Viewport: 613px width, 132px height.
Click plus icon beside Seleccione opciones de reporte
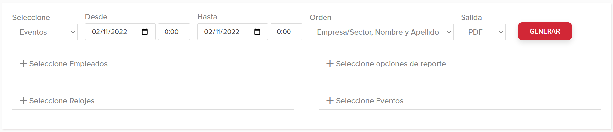(x=330, y=64)
